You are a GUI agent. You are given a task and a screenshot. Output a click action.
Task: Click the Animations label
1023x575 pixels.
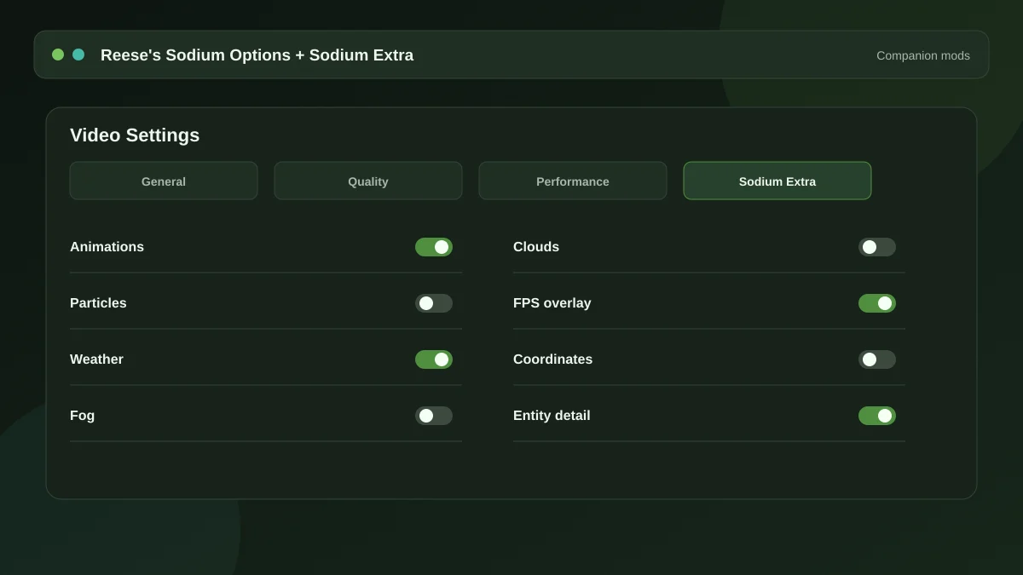107,247
